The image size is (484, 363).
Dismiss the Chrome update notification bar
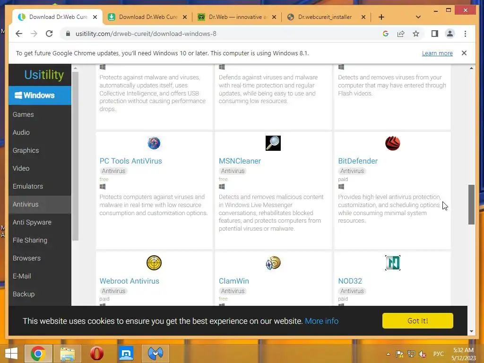pos(464,53)
